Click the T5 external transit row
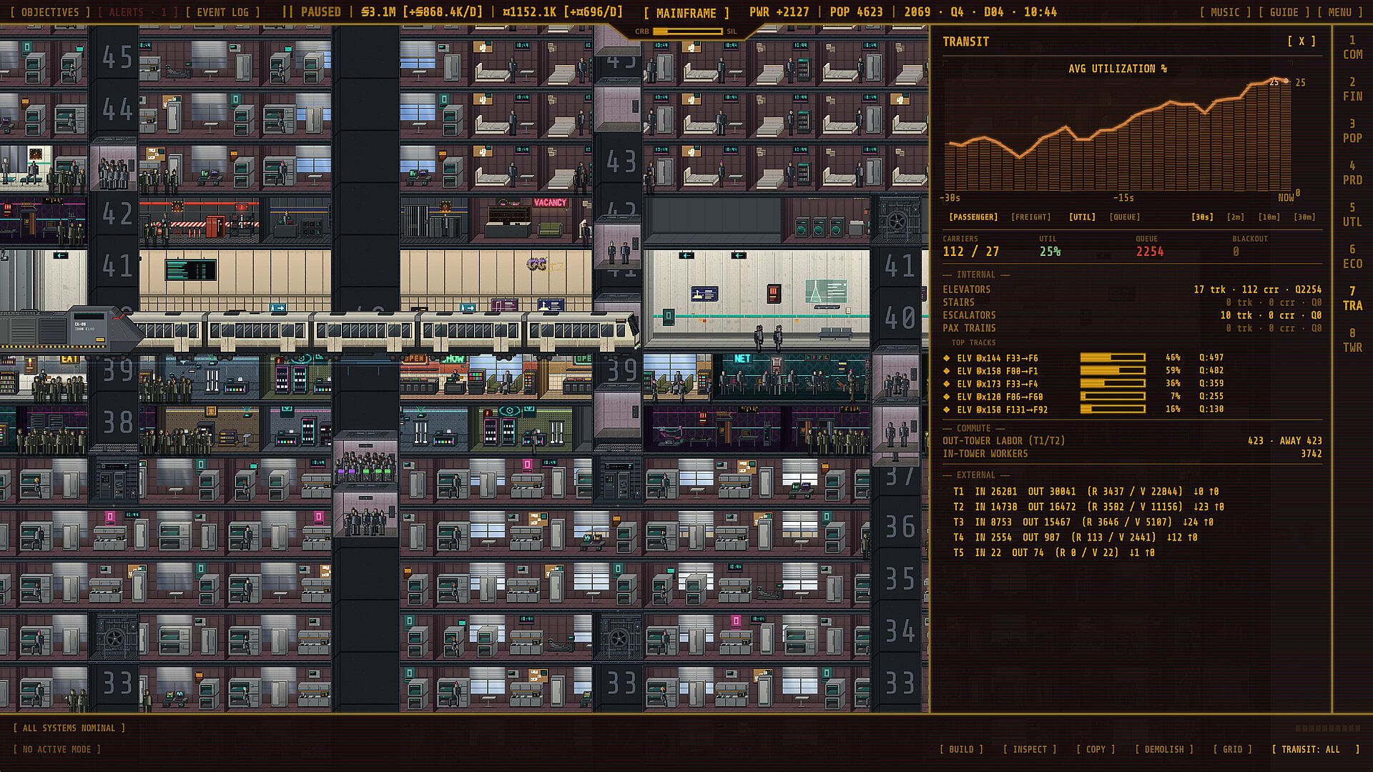 coord(1053,553)
